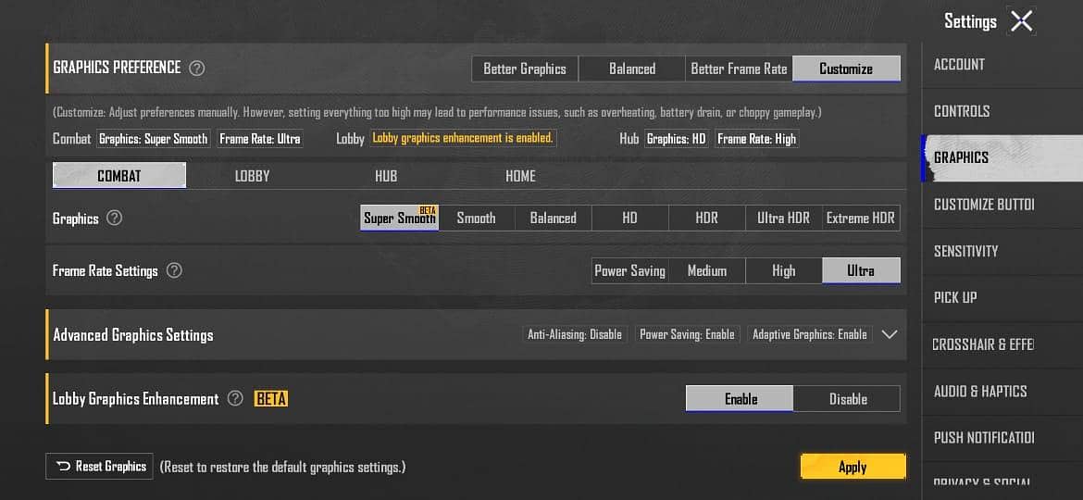Click help icon beside Lobby Graphics Enhancement
This screenshot has width=1083, height=500.
235,399
